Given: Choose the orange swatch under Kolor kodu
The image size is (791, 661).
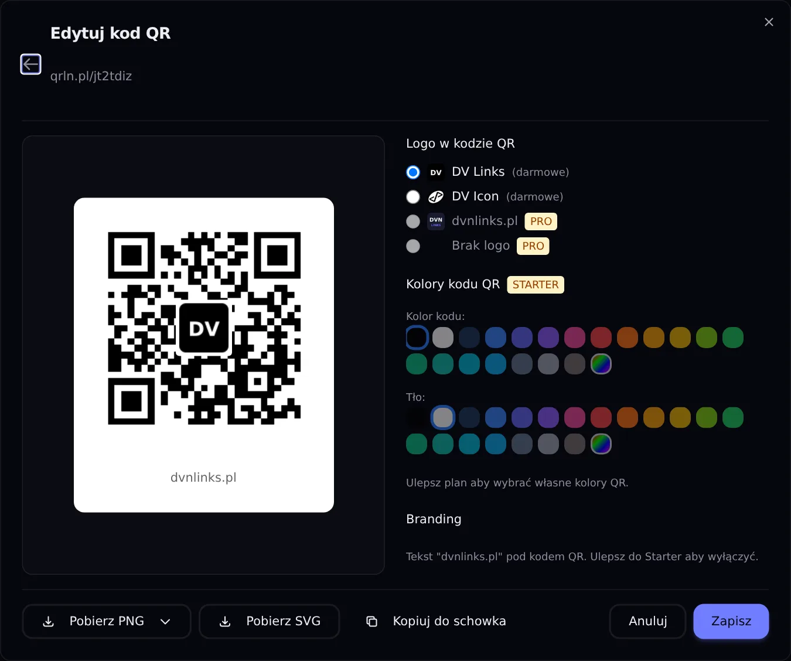Looking at the screenshot, I should tap(628, 338).
